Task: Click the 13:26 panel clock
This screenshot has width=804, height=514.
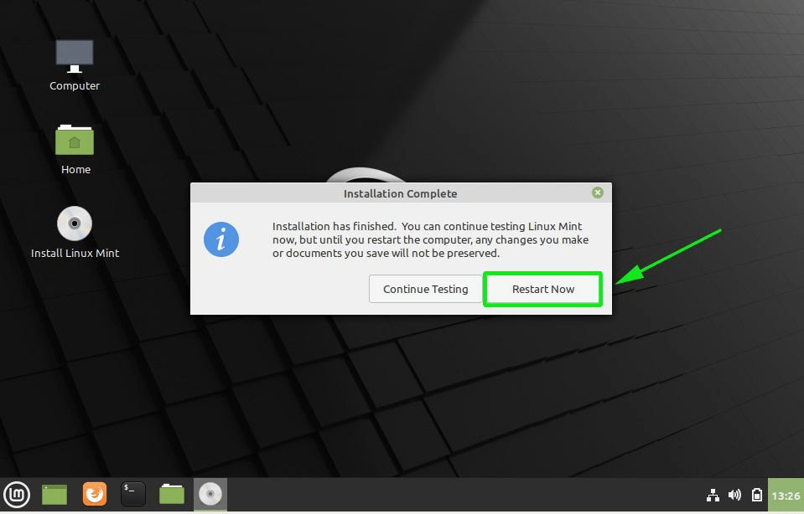Action: click(x=786, y=496)
